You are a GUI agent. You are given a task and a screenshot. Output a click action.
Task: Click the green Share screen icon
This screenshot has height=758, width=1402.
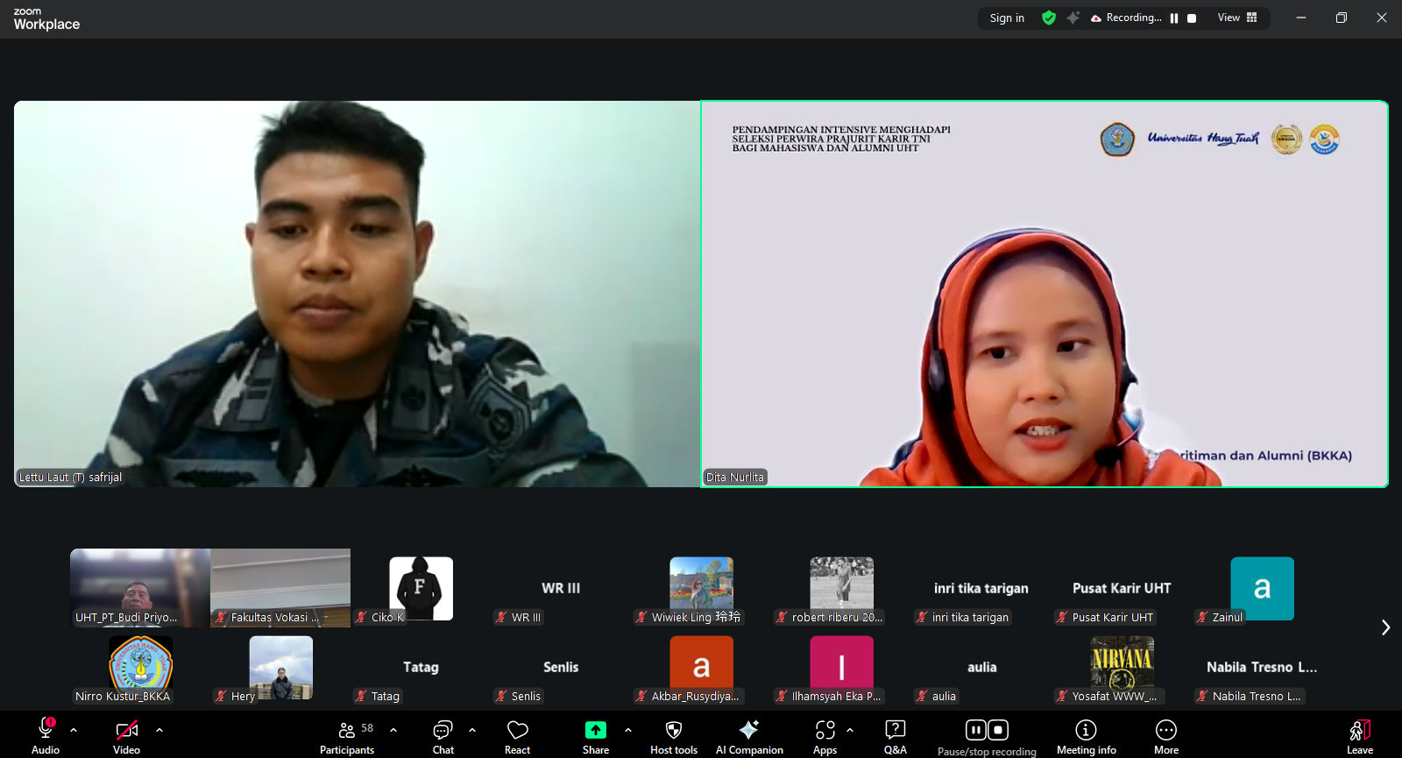pos(596,730)
